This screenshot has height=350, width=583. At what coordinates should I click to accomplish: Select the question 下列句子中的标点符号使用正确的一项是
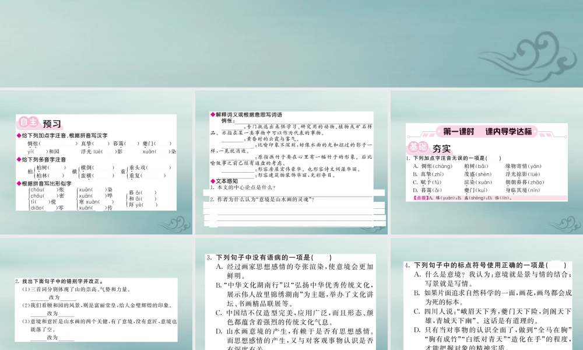pos(486,265)
